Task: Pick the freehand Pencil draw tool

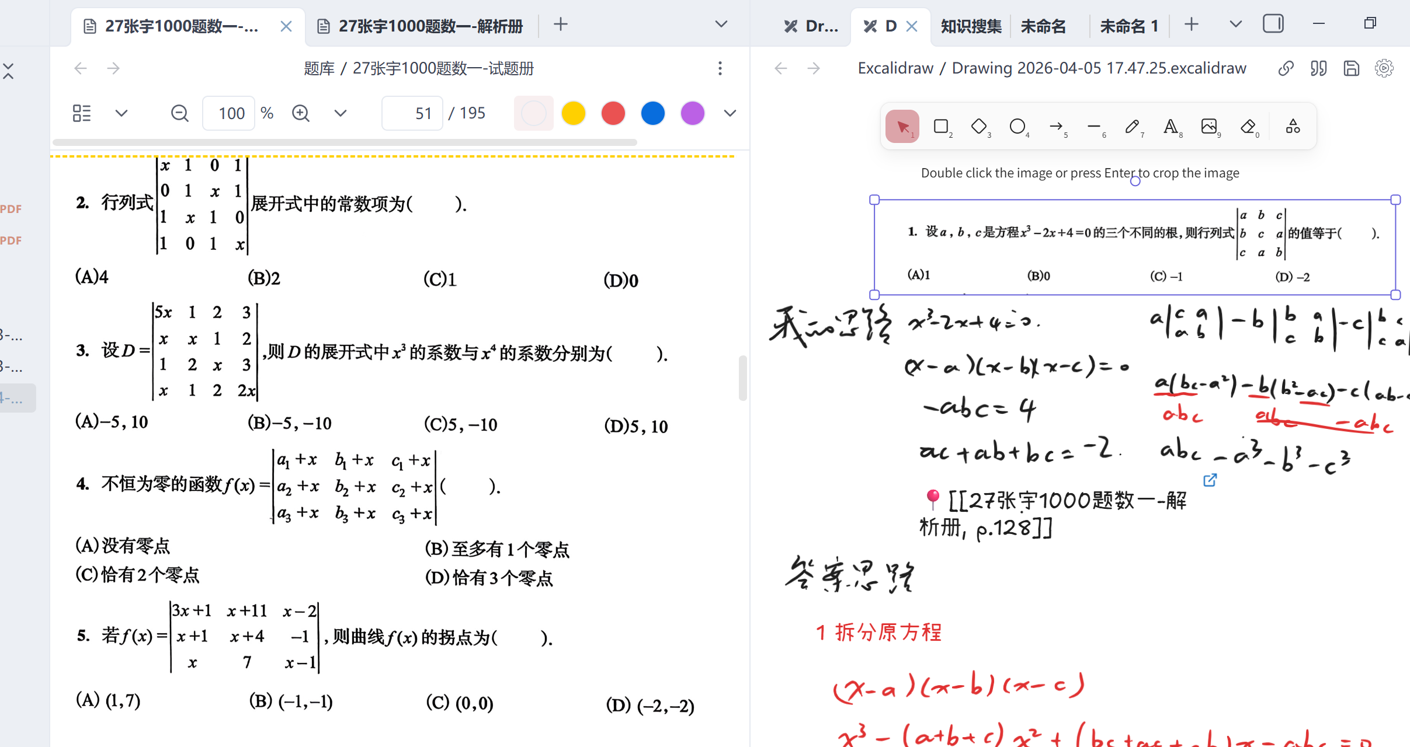Action: coord(1132,127)
